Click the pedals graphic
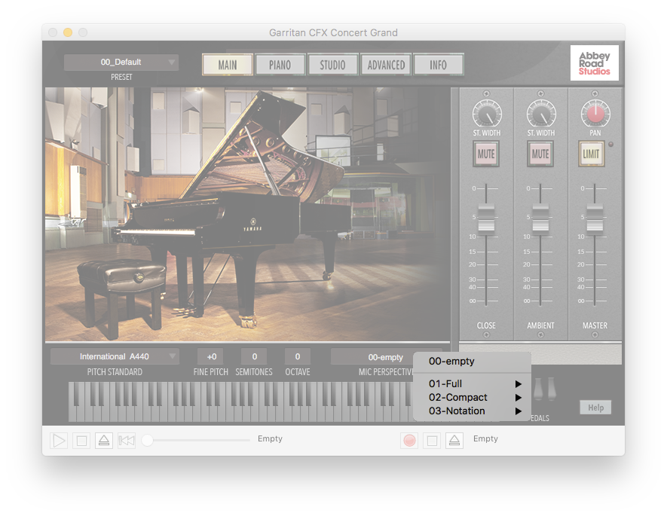The image size is (667, 516). (x=545, y=389)
